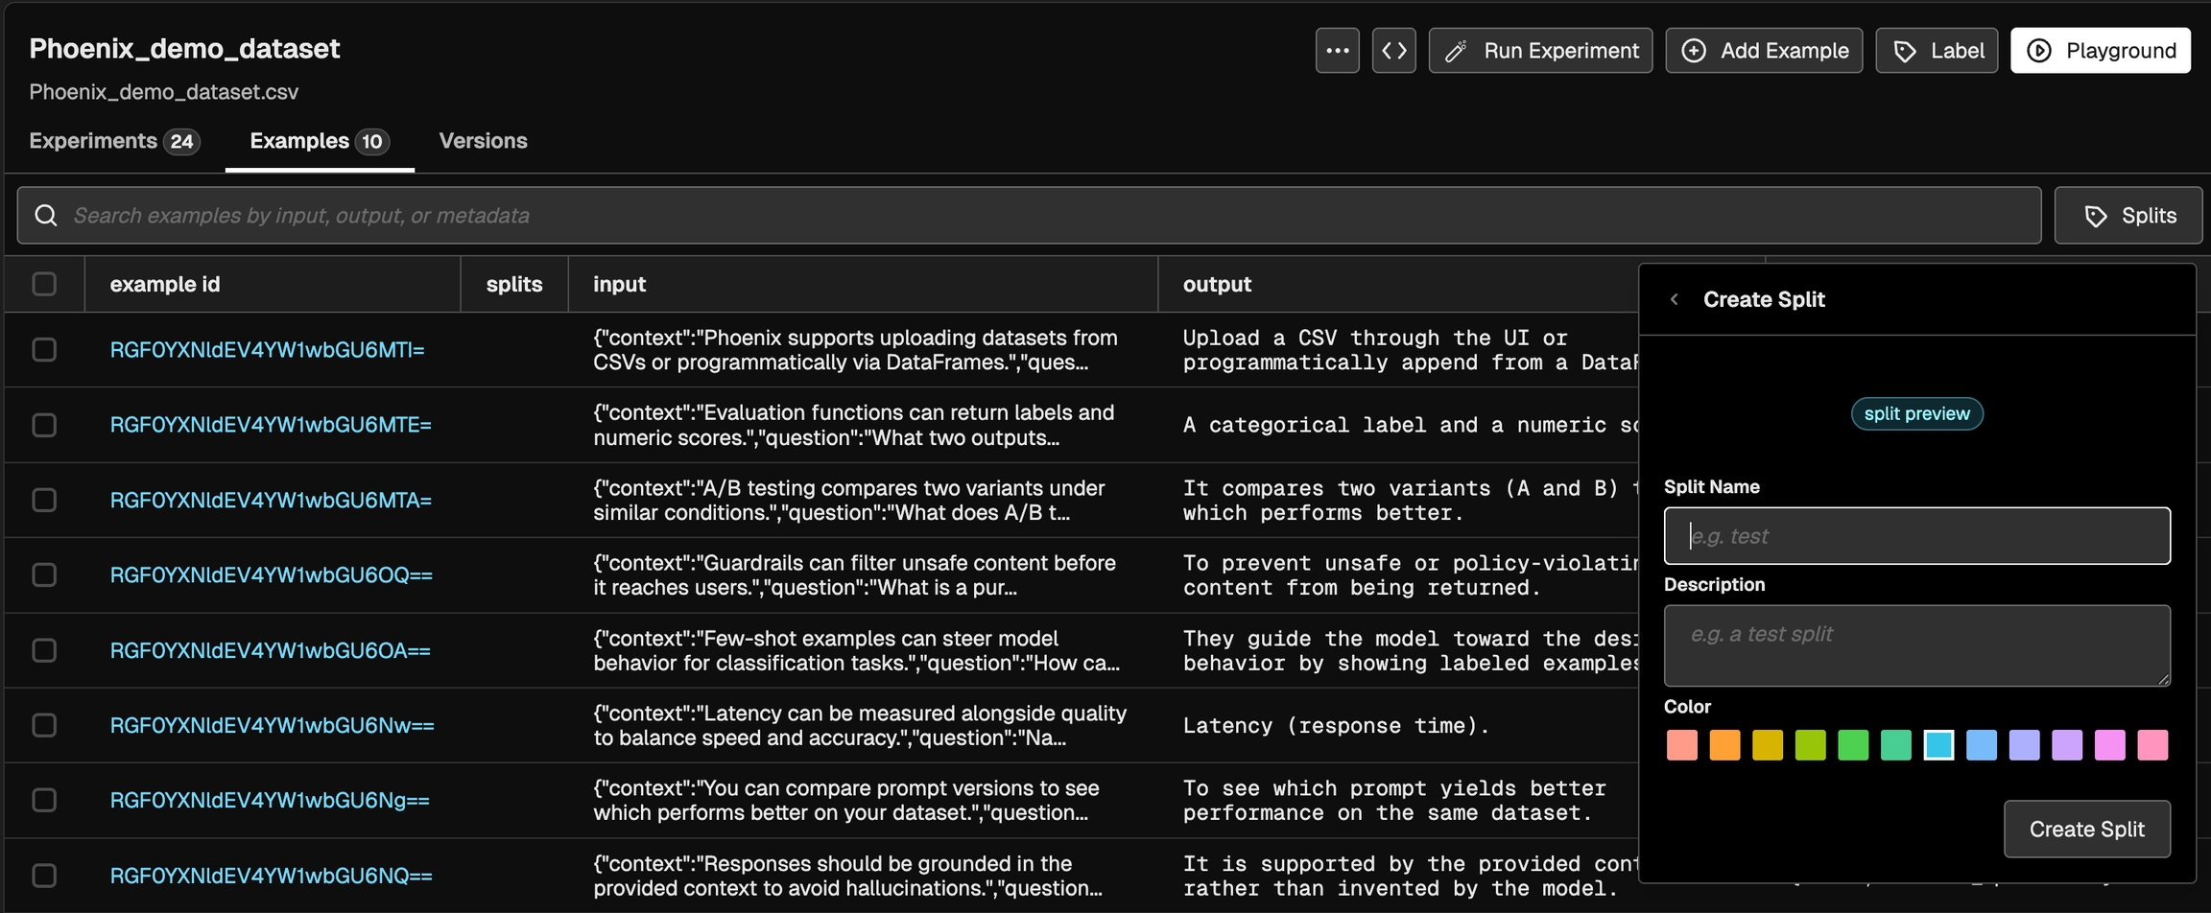Click the Run Experiment wand icon
This screenshot has width=2211, height=913.
point(1456,51)
